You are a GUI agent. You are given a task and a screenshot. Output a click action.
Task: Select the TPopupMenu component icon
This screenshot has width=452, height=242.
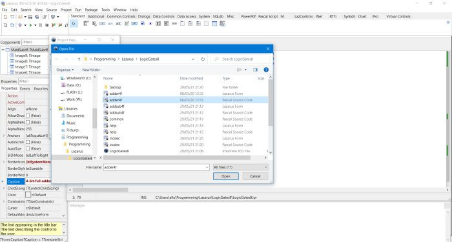(94, 24)
